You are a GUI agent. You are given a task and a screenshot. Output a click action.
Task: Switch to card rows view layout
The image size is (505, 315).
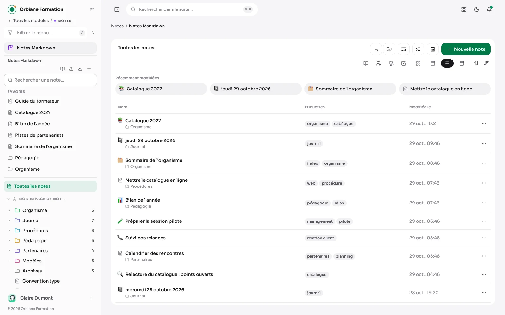(x=433, y=63)
